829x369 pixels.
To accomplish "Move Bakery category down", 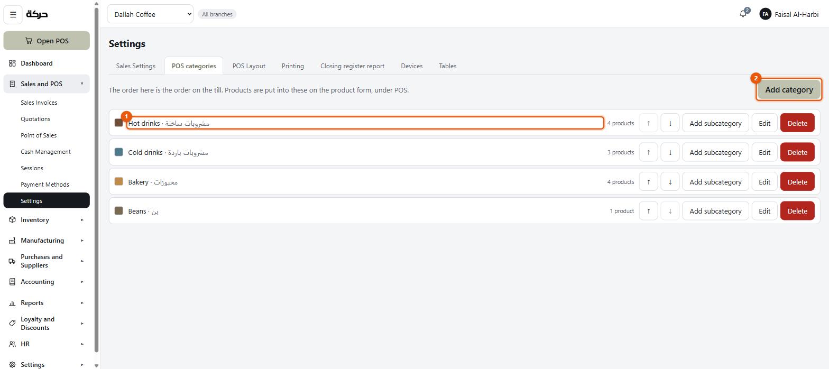I will click(x=670, y=182).
